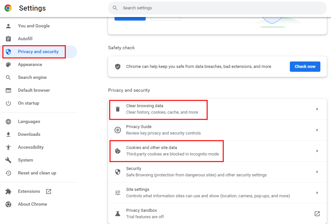Viewport: 331px width, 224px height.
Task: Open the Appearance settings section
Action: point(30,65)
